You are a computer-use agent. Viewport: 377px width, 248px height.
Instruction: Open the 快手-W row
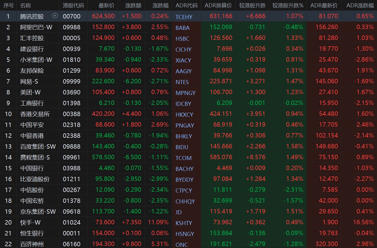tap(30, 222)
